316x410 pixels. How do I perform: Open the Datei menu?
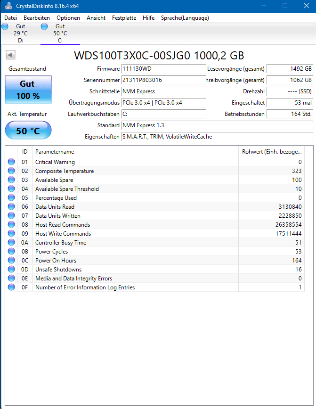(x=11, y=18)
